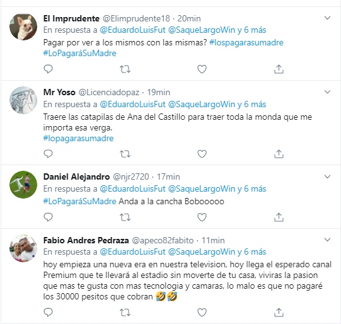Share Fabio Andres Pedraza's tweet
The width and height of the screenshot is (341, 324).
[279, 312]
